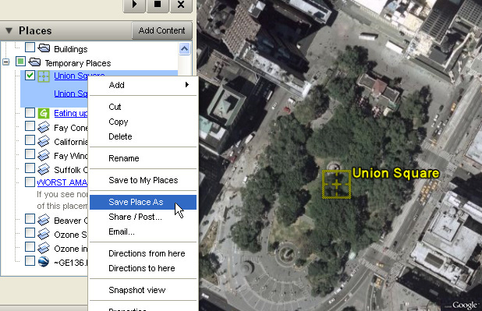Click the Union Square map label
482x311 pixels.
396,173
